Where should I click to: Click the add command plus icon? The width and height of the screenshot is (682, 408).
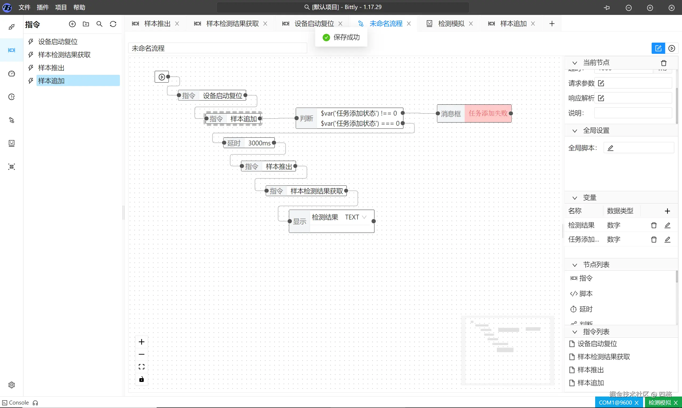72,24
